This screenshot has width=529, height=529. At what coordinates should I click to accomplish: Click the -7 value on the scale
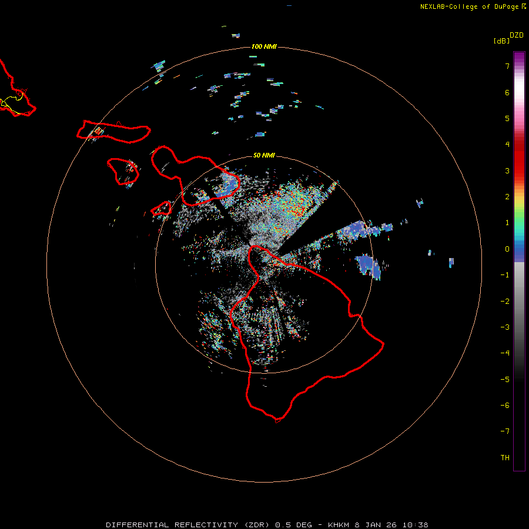point(505,431)
